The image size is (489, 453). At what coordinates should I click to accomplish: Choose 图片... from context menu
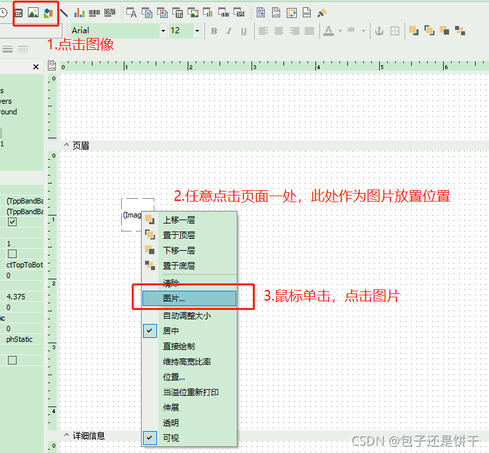[190, 299]
